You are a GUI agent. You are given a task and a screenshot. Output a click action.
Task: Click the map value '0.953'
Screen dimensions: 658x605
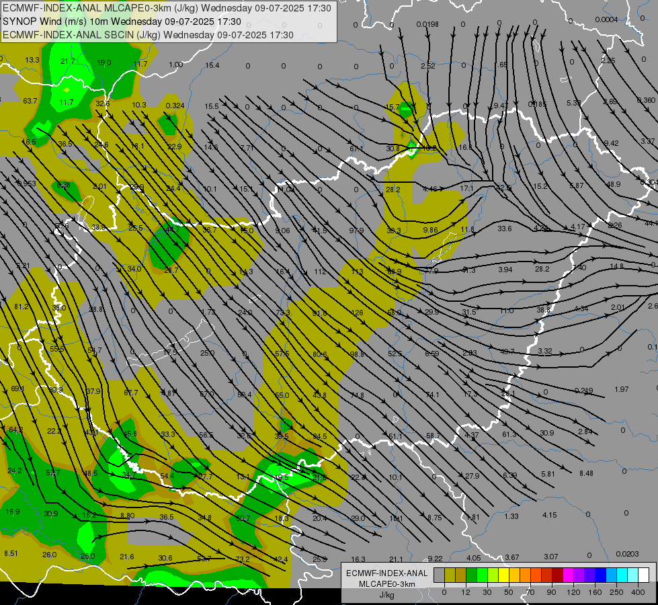[26, 184]
